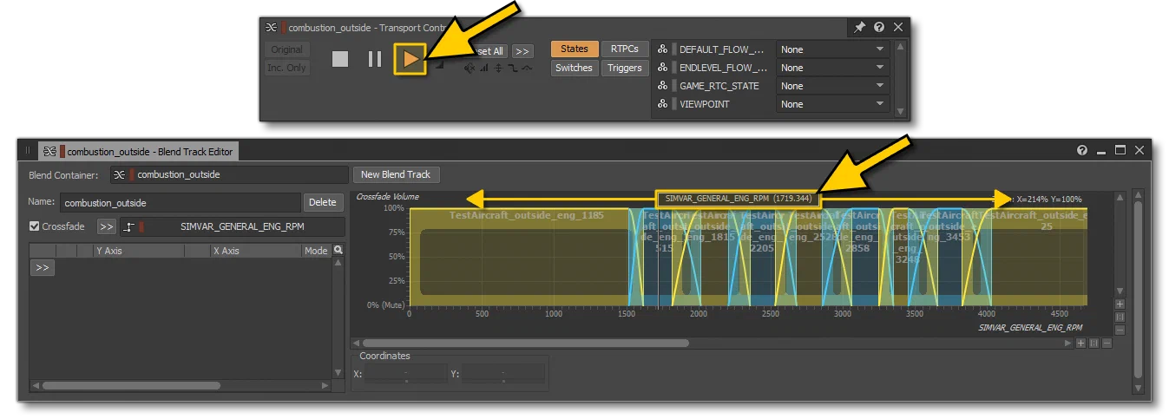Click the SIMVAR_GENERAL_ENG_RPM game parameter field
The image size is (1169, 419).
click(233, 226)
